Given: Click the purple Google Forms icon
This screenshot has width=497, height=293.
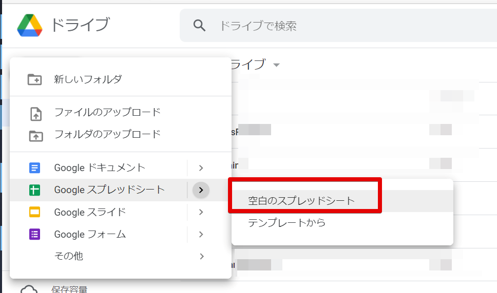Looking at the screenshot, I should click(34, 234).
